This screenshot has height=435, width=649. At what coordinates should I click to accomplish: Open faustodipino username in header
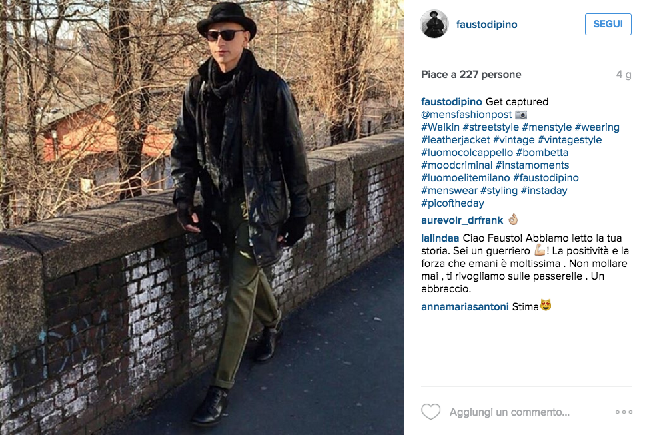pyautogui.click(x=486, y=25)
